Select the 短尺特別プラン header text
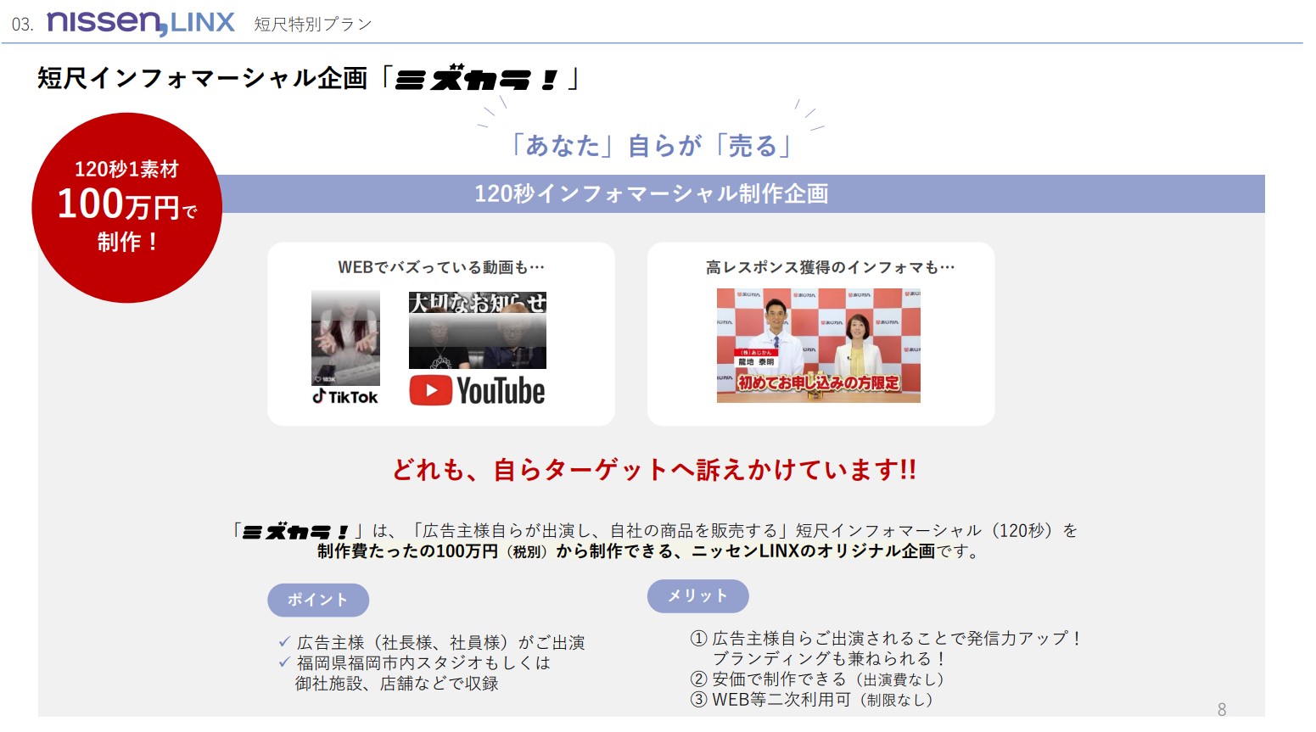Screen dimensions: 1316x732 (x=313, y=25)
